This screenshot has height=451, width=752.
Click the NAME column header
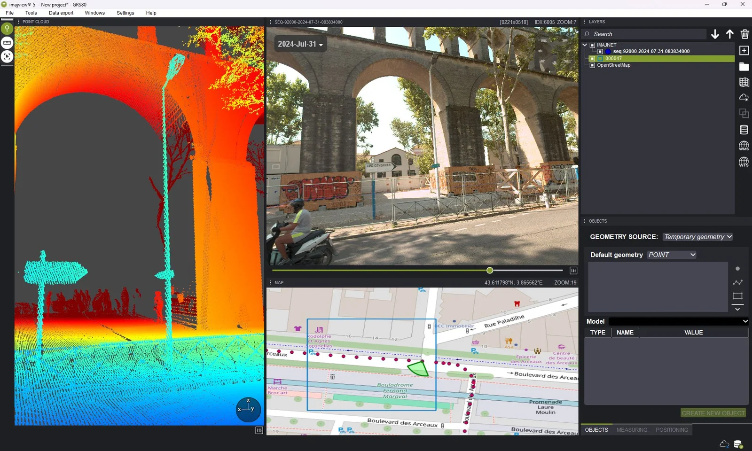pyautogui.click(x=625, y=332)
